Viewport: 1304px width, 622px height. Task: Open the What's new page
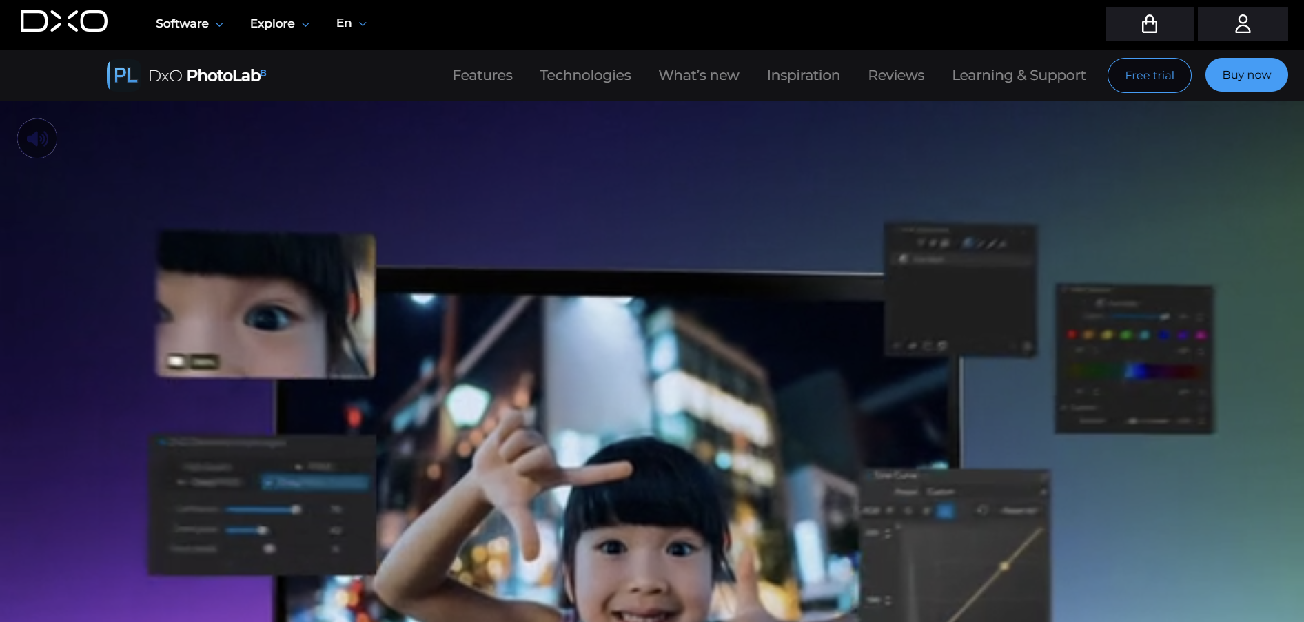click(x=699, y=75)
